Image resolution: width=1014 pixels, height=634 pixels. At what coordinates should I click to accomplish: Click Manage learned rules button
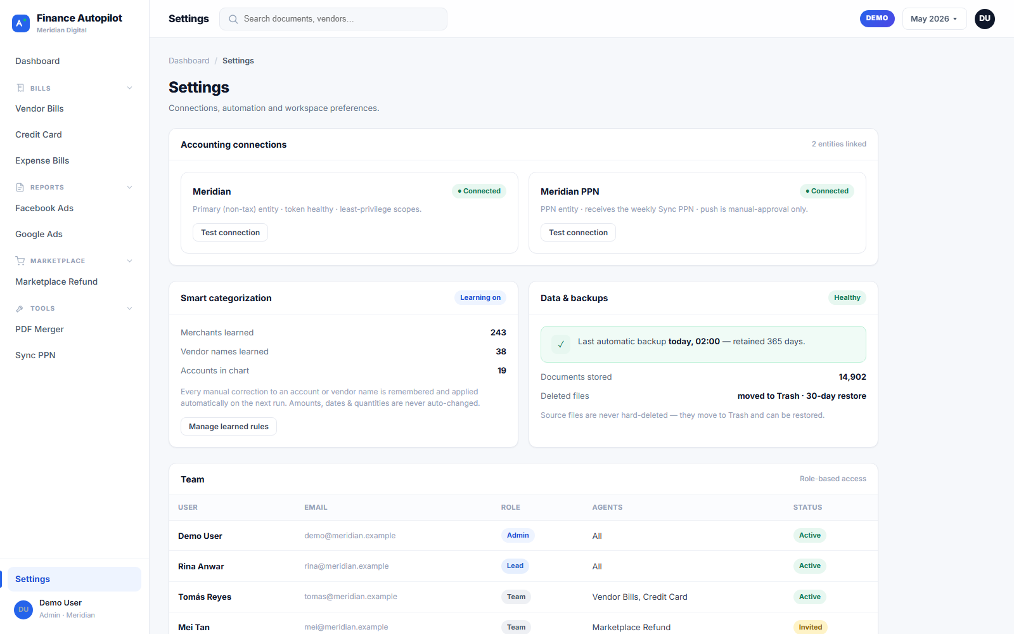(229, 427)
